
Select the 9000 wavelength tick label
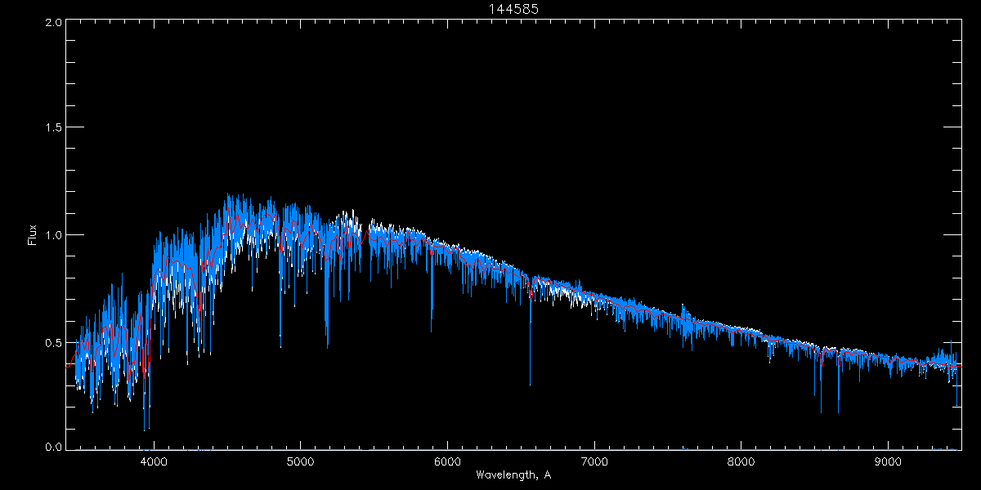point(889,461)
